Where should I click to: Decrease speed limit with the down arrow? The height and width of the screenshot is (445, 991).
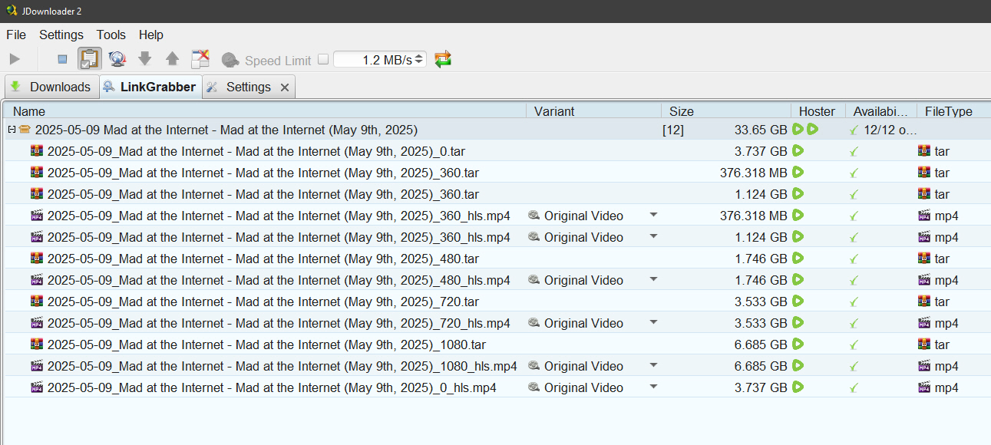pyautogui.click(x=420, y=63)
